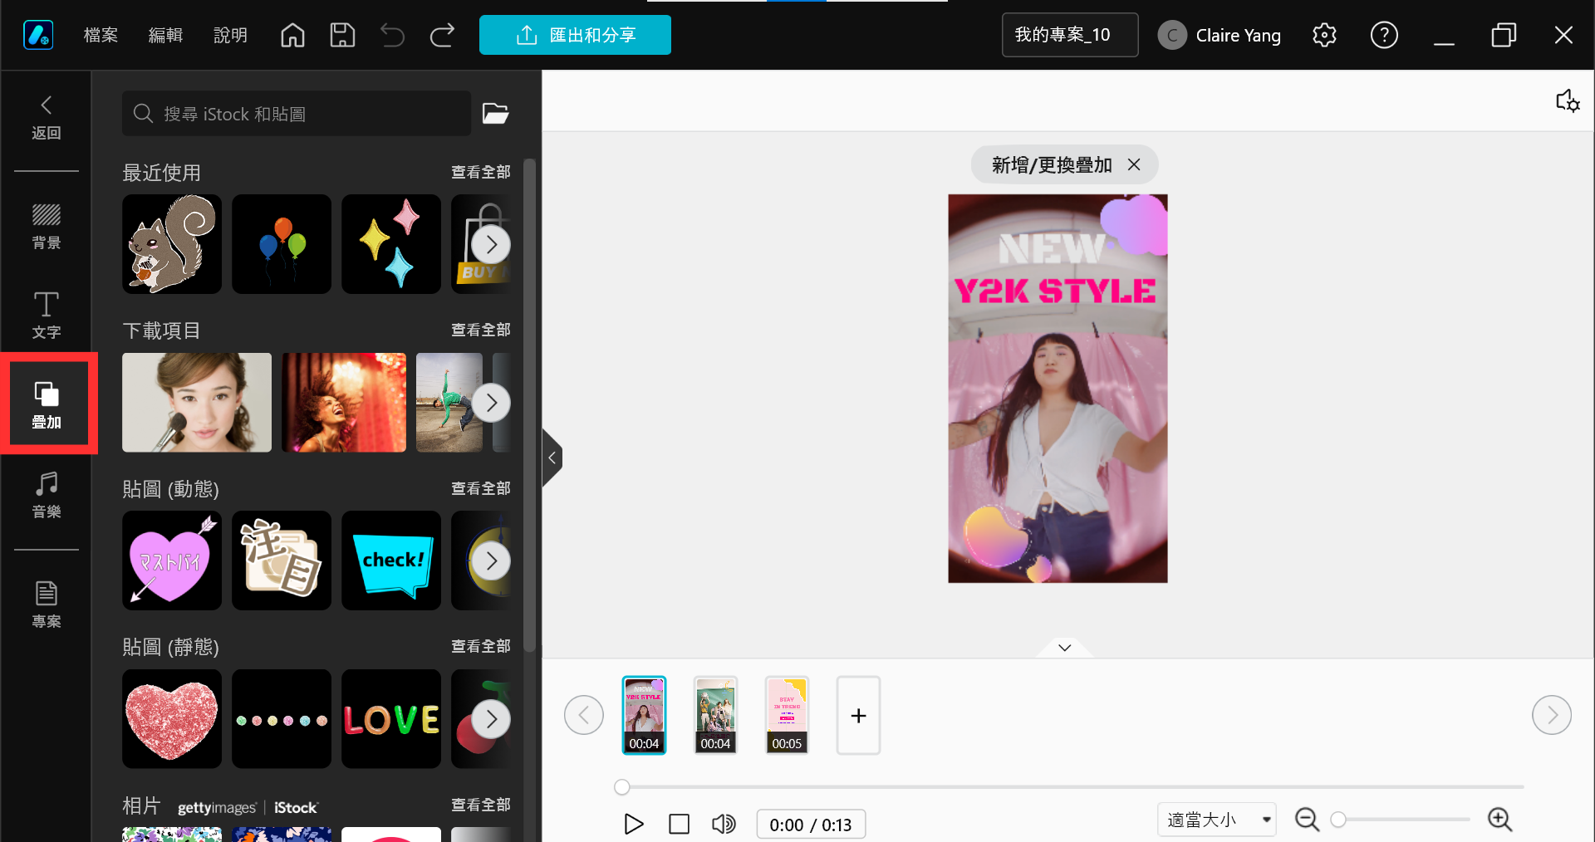Click the redo arrow icon
This screenshot has height=842, width=1595.
coord(442,35)
